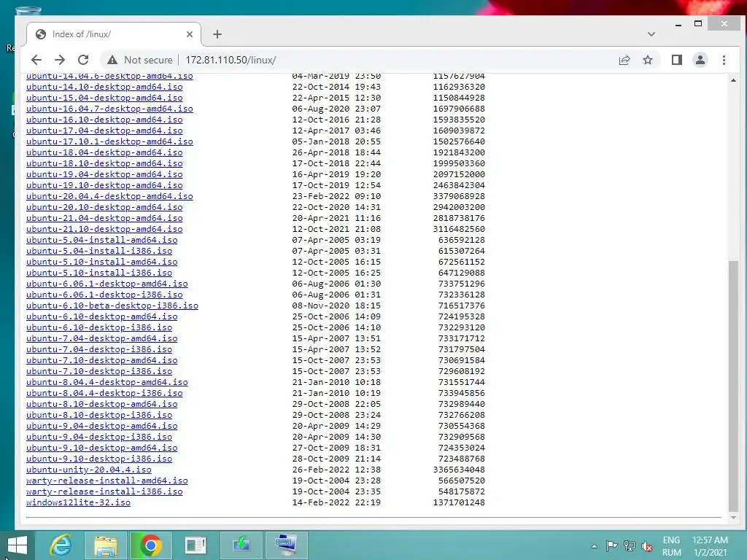Show hidden tray icons arrow

(594, 546)
